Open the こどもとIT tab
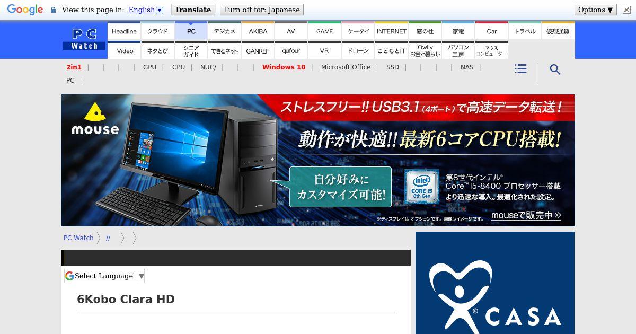 coord(391,50)
